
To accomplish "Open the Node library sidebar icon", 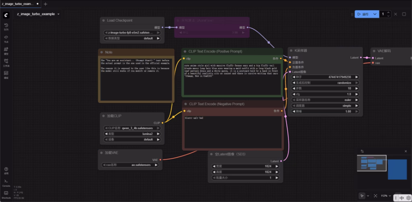I will click(x=6, y=38).
